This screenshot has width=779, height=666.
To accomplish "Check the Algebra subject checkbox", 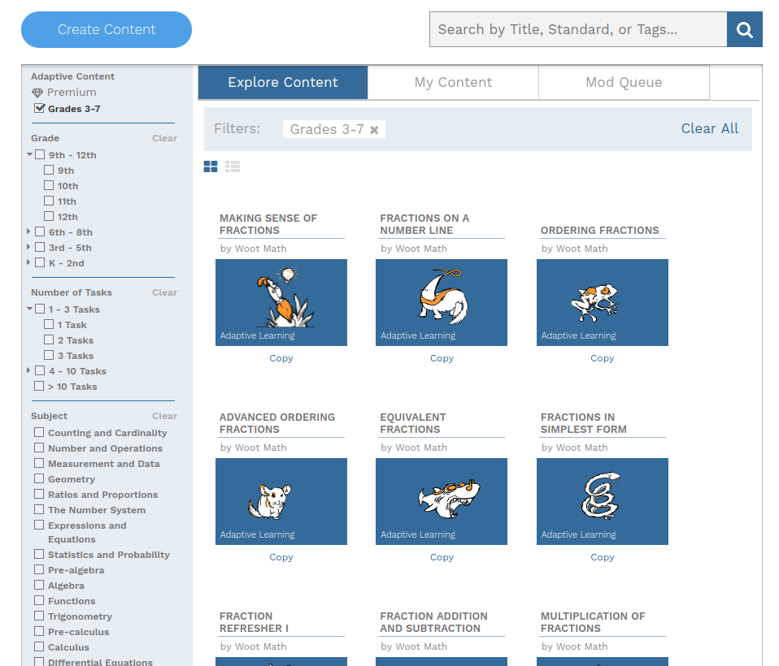I will pos(39,585).
